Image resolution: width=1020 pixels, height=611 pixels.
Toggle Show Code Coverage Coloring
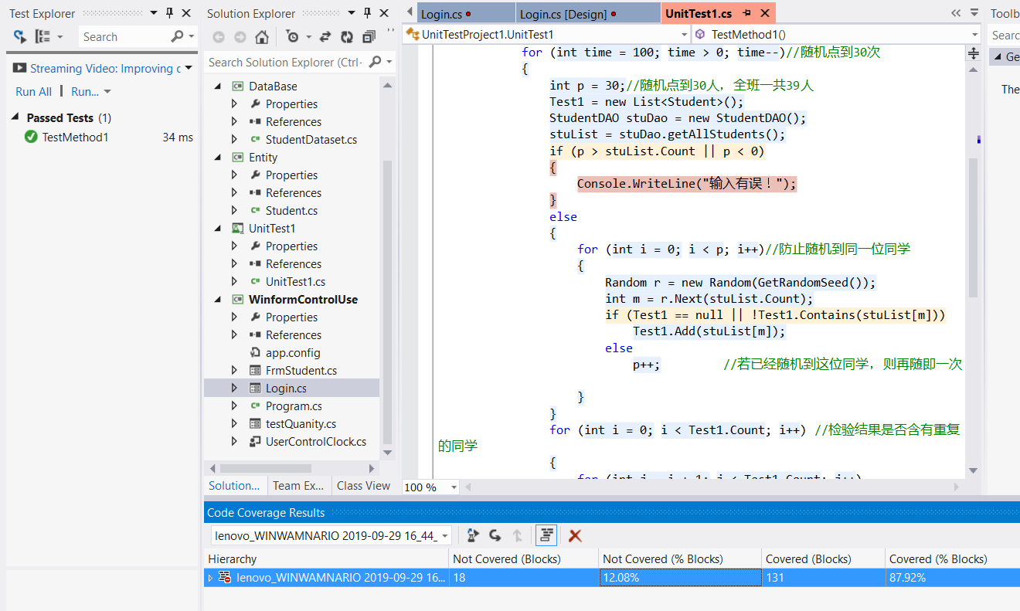click(546, 535)
